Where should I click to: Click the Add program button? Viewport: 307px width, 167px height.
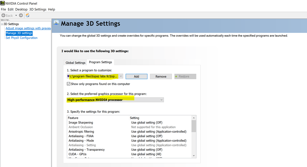point(137,76)
